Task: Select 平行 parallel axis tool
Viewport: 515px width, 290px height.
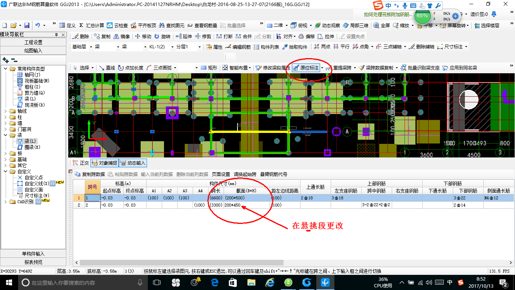Action: pyautogui.click(x=342, y=47)
